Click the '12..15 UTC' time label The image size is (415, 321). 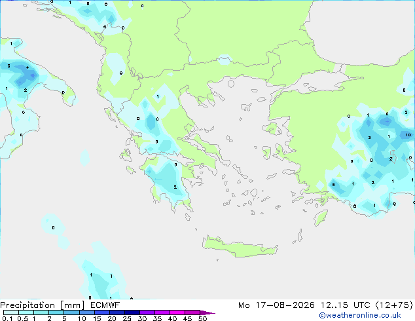[x=345, y=305]
